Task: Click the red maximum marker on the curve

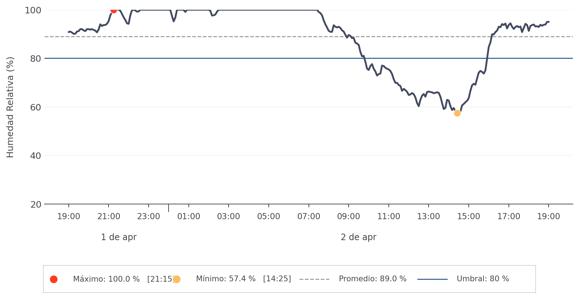Action: 114,10
